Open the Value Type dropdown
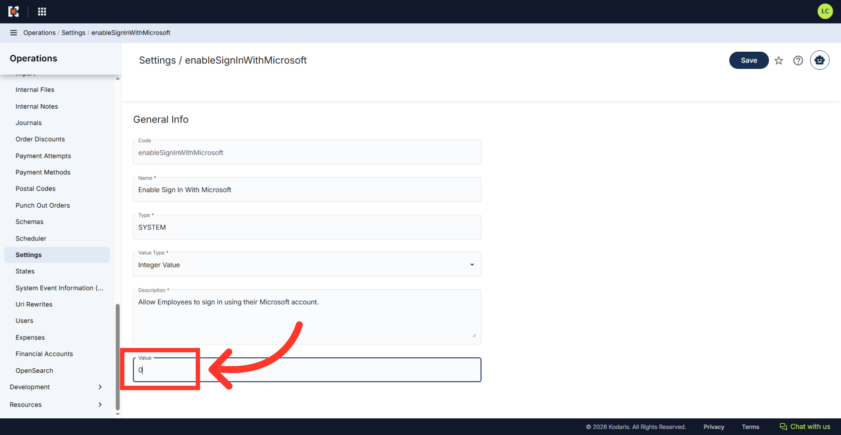 point(307,265)
